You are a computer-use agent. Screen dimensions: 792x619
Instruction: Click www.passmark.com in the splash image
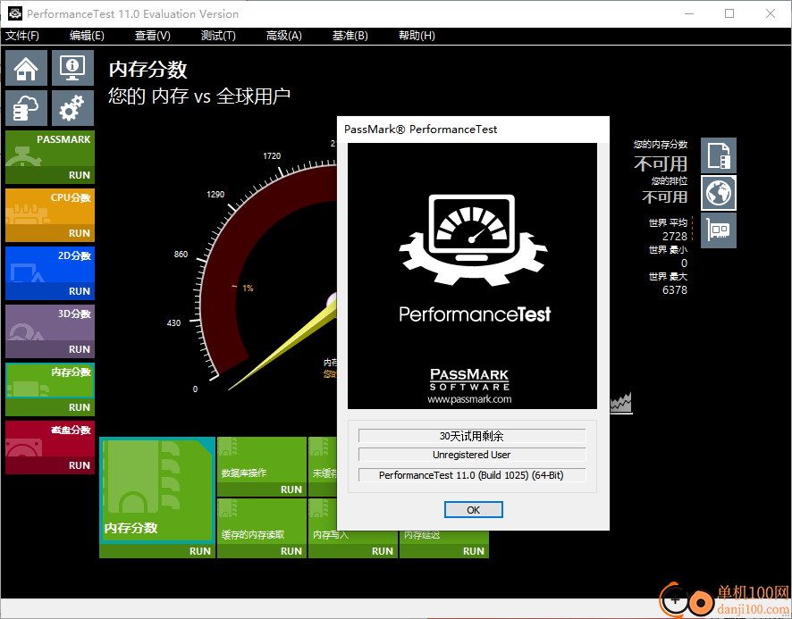469,399
